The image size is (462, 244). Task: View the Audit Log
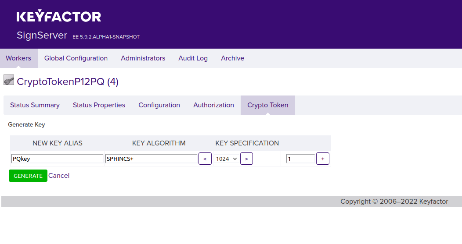193,58
